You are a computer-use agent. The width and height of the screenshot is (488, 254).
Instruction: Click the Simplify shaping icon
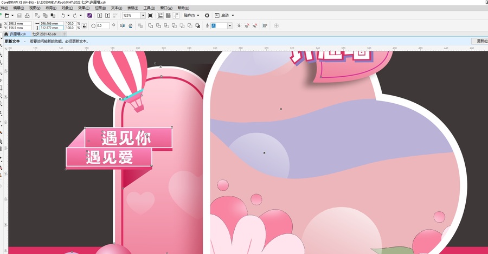point(174,26)
